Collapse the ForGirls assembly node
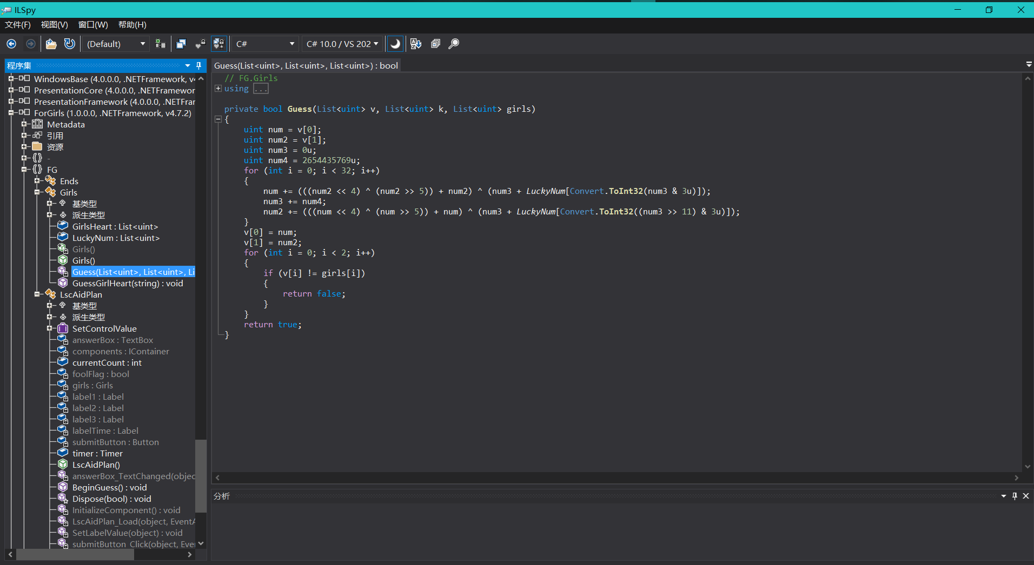 pyautogui.click(x=11, y=113)
